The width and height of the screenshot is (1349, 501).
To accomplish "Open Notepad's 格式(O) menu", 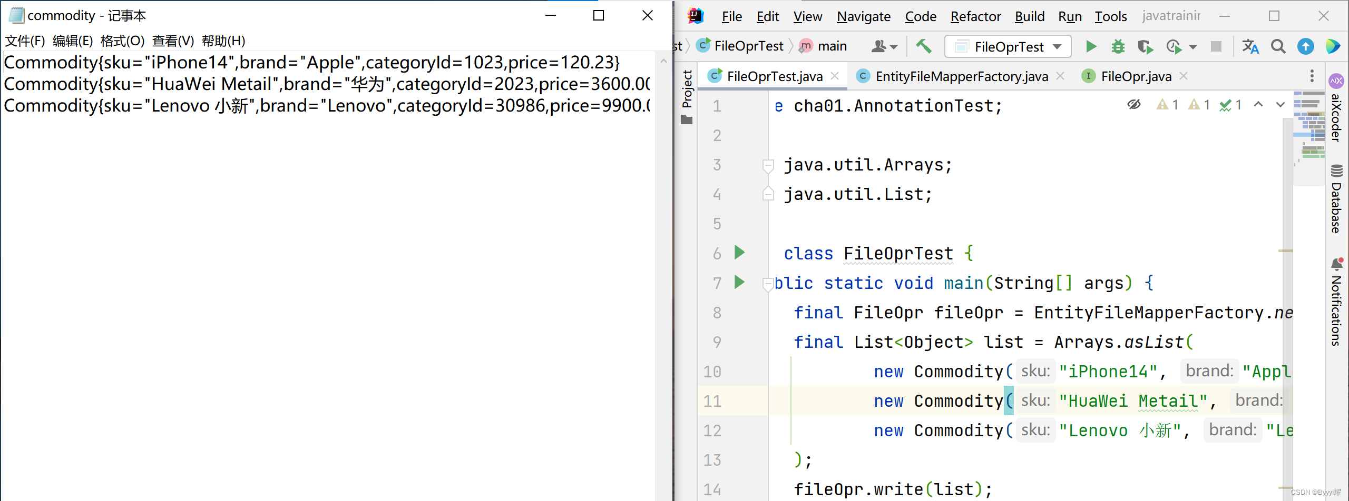I will coord(122,41).
